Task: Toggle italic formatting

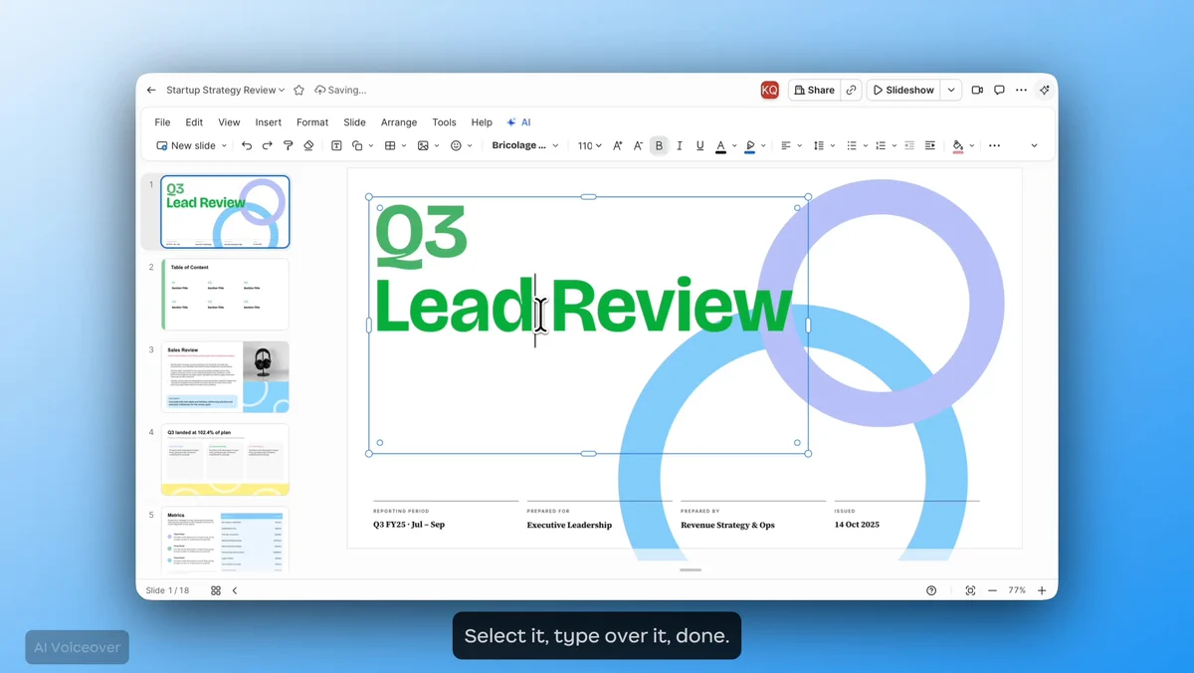Action: (x=680, y=145)
